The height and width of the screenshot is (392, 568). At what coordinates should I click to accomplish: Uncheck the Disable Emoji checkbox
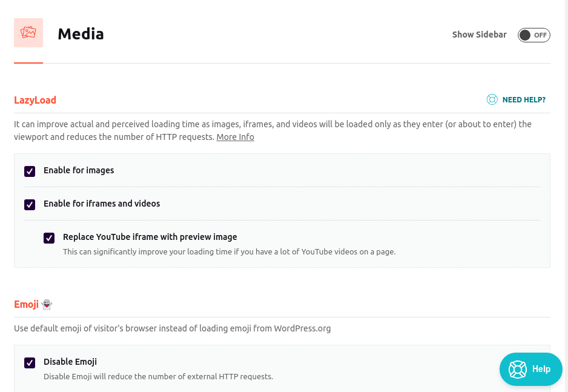[30, 362]
